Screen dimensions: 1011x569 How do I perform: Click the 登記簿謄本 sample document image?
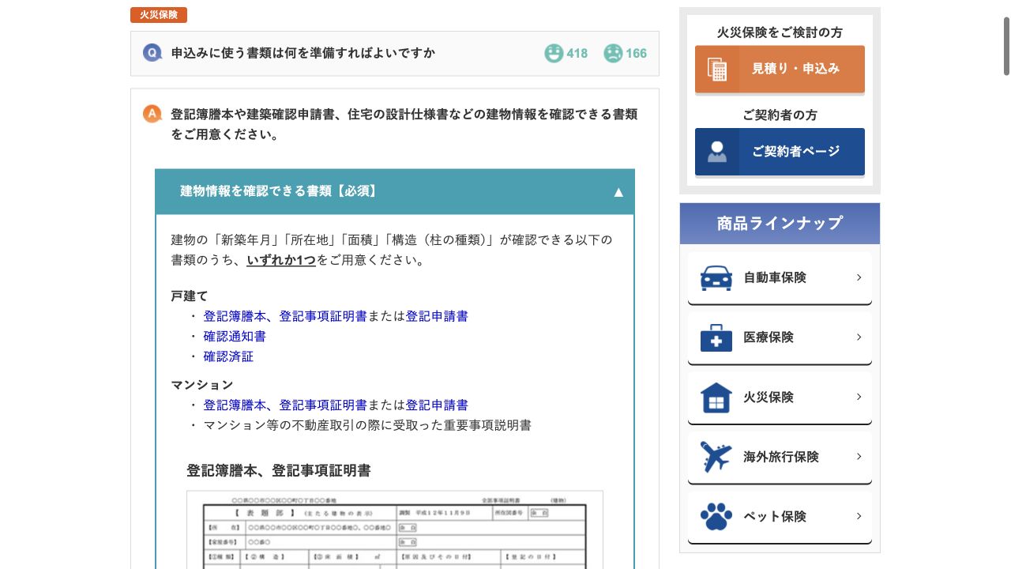395,529
